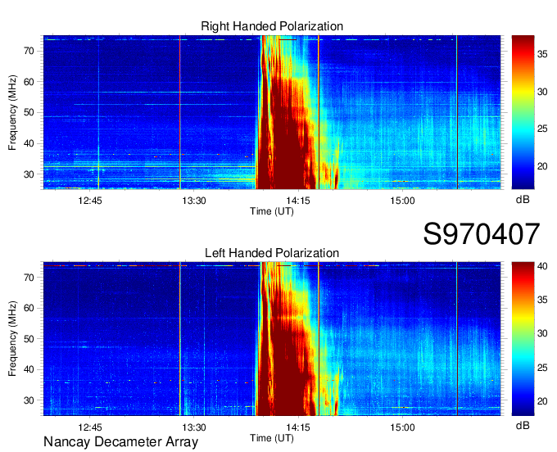Viewport: 557px width, 452px height.
Task: Click the dB unit label under the upper color bar
Action: click(x=523, y=200)
